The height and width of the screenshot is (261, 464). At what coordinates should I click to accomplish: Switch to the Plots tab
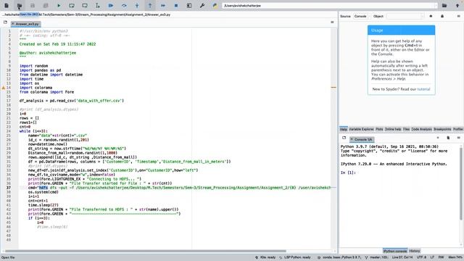(379, 129)
